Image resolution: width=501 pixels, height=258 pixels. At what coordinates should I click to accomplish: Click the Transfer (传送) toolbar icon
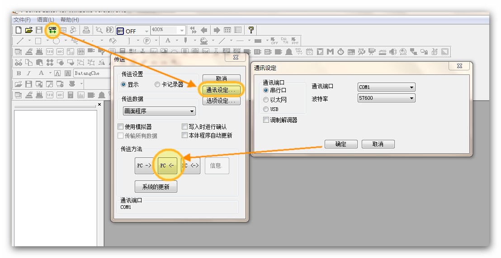click(x=53, y=31)
